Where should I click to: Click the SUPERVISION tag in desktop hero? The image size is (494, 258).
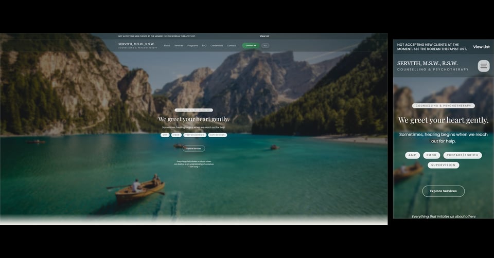(218, 135)
